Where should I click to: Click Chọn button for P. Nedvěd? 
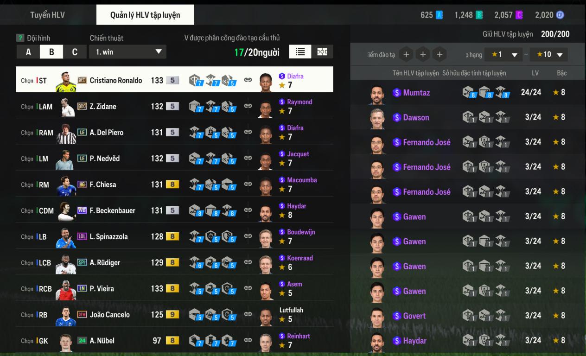[27, 159]
